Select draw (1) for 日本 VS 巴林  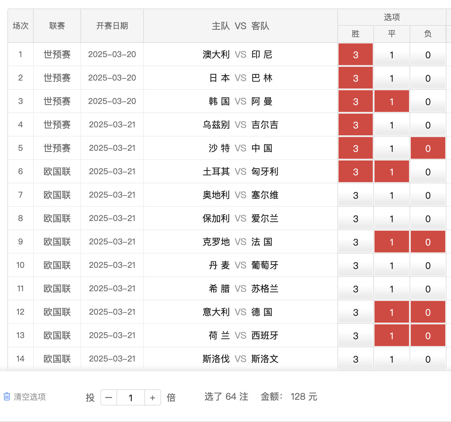(392, 78)
